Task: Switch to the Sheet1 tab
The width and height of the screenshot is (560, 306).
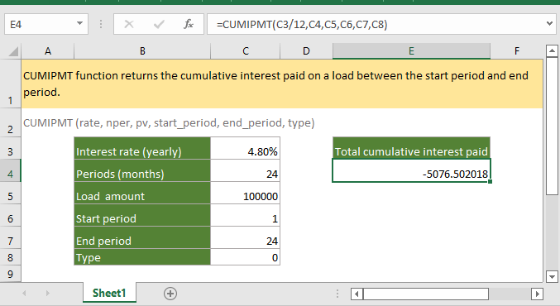Action: 109,293
